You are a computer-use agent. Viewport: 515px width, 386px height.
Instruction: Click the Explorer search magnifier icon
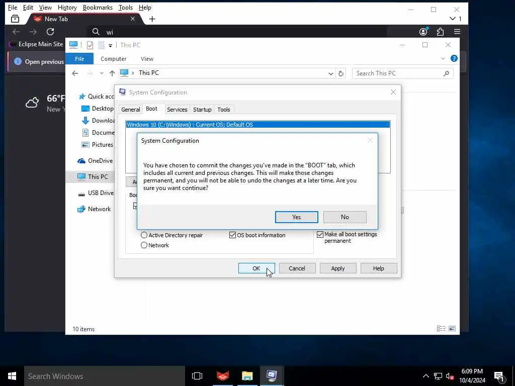click(446, 73)
